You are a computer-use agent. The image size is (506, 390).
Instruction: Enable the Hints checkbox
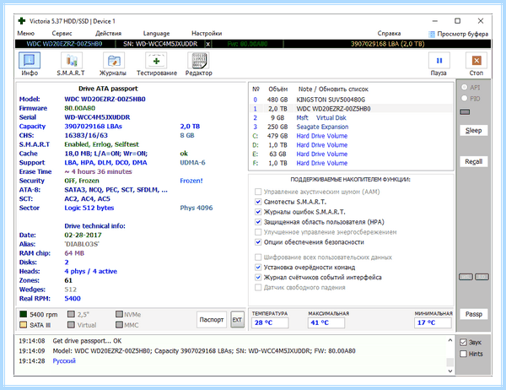point(463,354)
